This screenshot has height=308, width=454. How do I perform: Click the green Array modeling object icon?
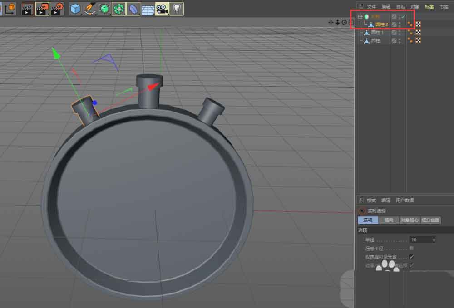click(118, 8)
